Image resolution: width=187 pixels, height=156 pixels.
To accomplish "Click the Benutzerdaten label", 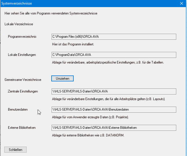I will (x=18, y=109).
